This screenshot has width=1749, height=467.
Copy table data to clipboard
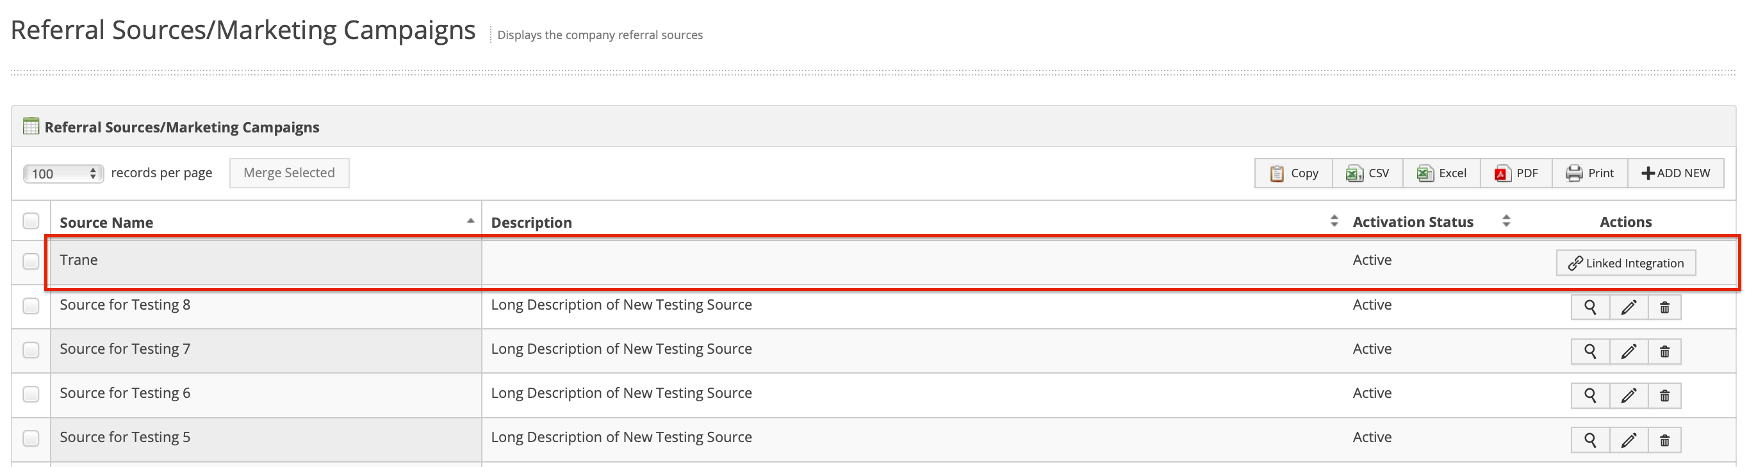pyautogui.click(x=1293, y=173)
